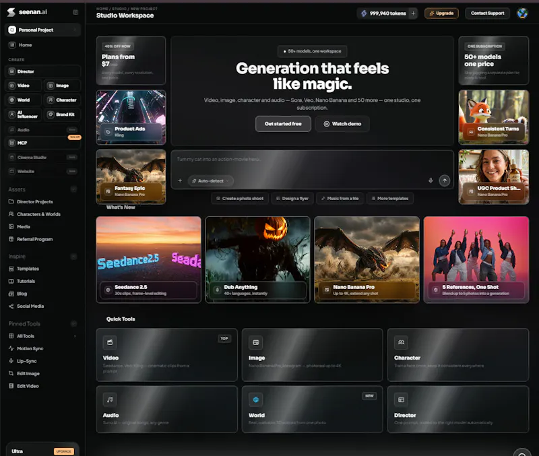
Task: Open AI Influencer tool
Action: tap(24, 115)
